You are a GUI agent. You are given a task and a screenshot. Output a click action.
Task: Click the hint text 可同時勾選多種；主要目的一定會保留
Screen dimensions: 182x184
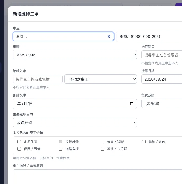pos(41,158)
